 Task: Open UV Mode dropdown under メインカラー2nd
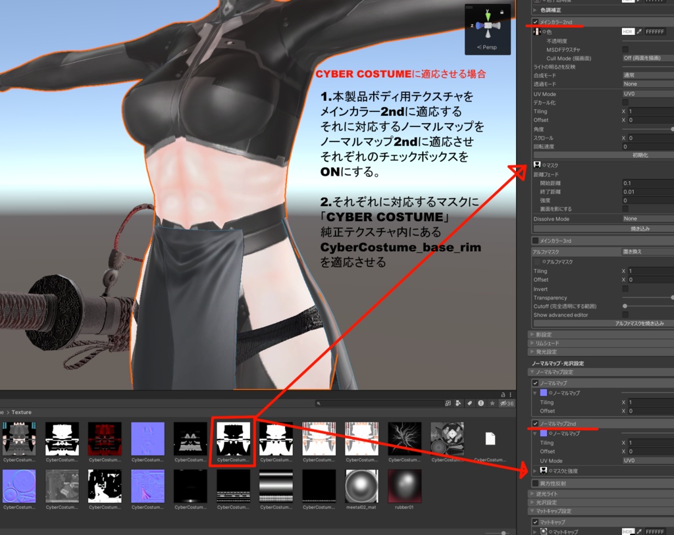[648, 93]
